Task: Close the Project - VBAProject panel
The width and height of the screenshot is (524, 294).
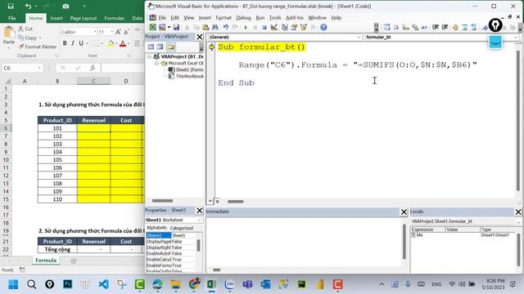Action: coord(200,37)
